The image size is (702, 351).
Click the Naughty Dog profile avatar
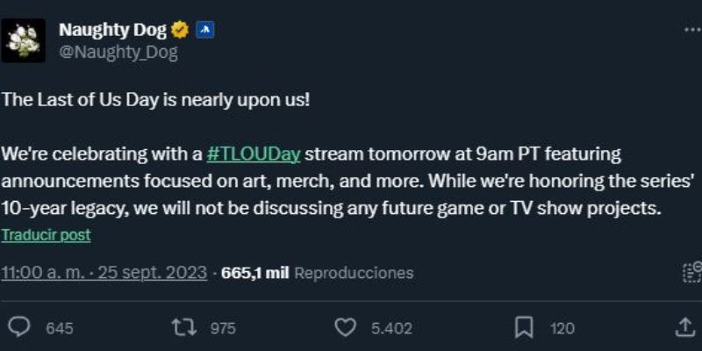(x=23, y=40)
